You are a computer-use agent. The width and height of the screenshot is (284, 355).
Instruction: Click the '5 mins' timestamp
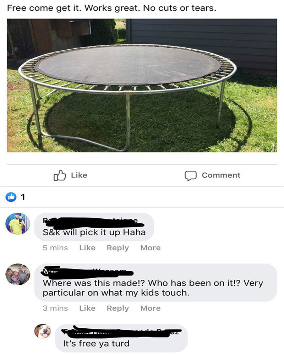[55, 248]
